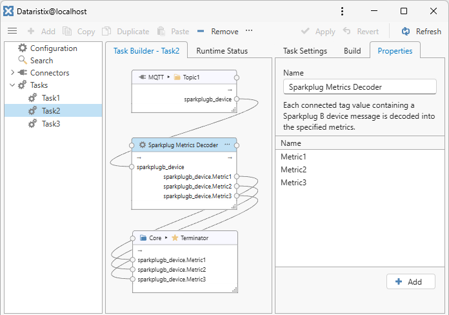Open Sparkplug Metrics Decoder node options menu
The width and height of the screenshot is (449, 315).
pyautogui.click(x=227, y=145)
